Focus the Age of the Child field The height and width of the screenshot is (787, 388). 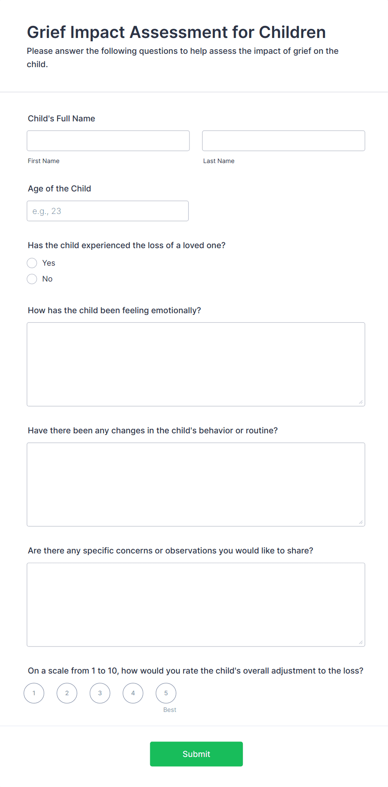(108, 211)
